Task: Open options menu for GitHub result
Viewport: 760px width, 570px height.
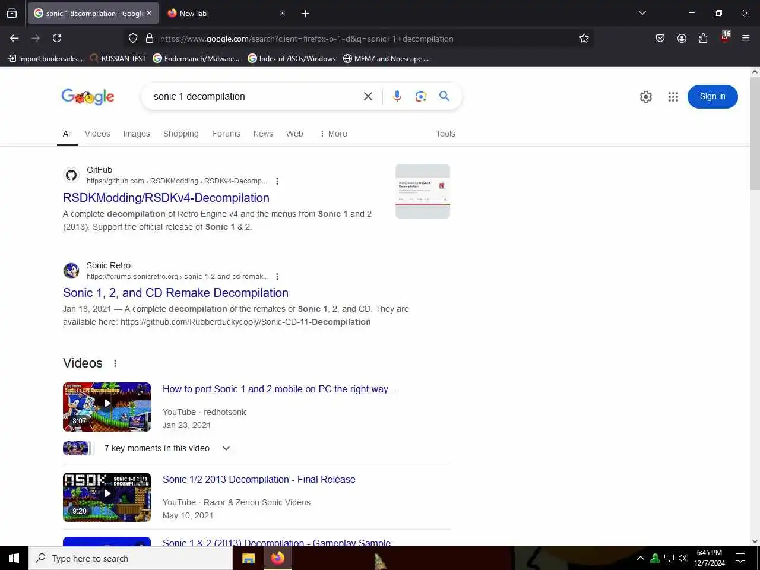Action: pos(277,181)
